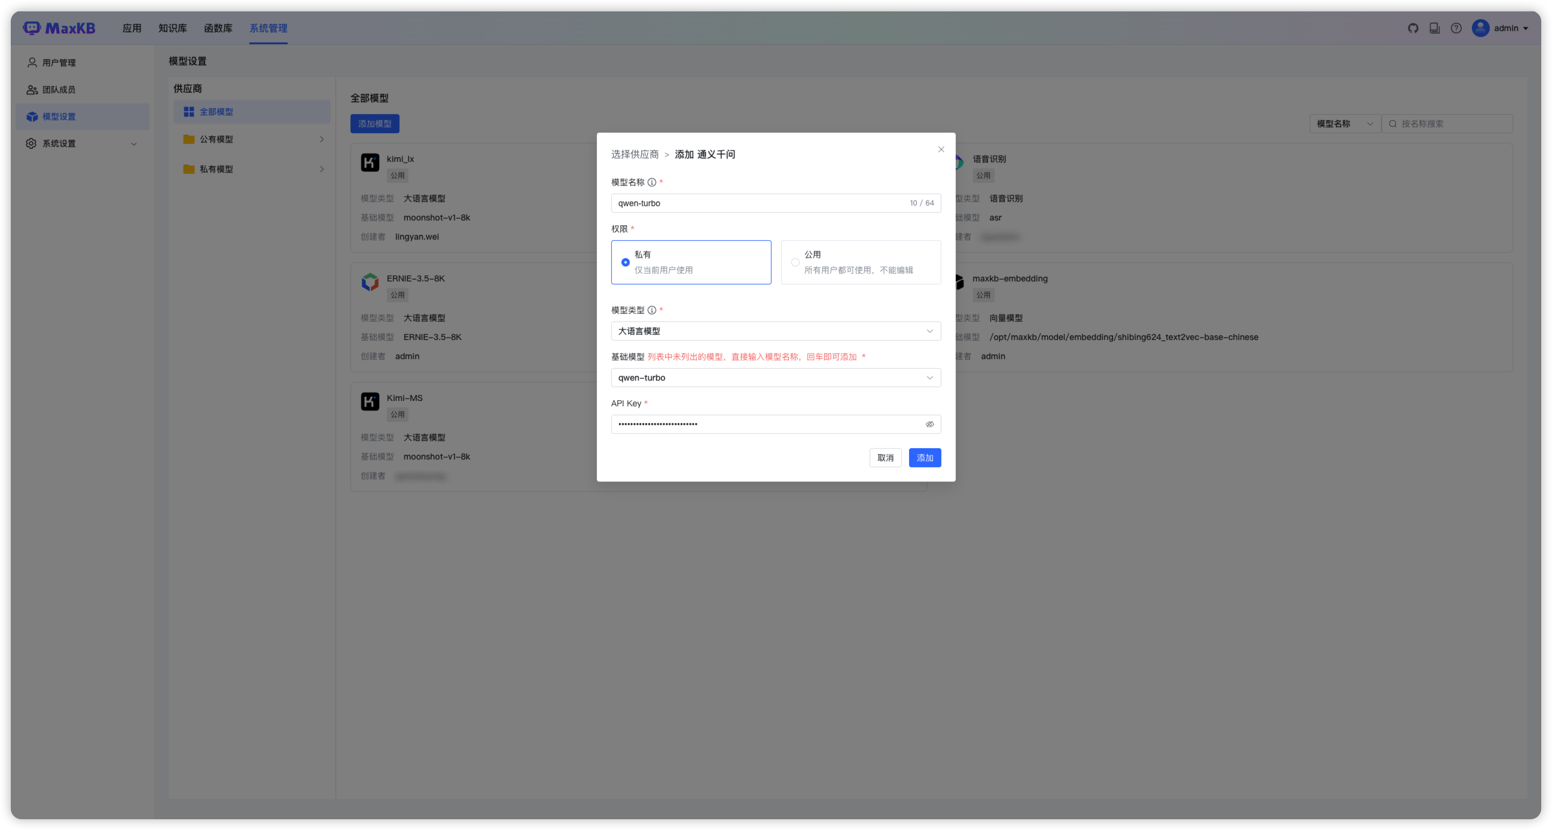This screenshot has height=830, width=1552.
Task: Click the MaxKB logo
Action: 59,28
